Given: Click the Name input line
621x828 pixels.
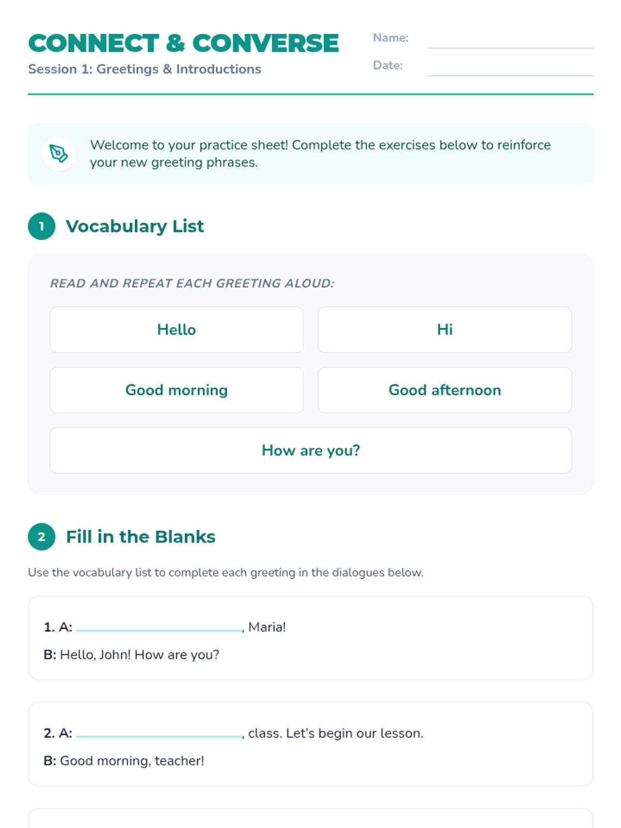Looking at the screenshot, I should 510,39.
